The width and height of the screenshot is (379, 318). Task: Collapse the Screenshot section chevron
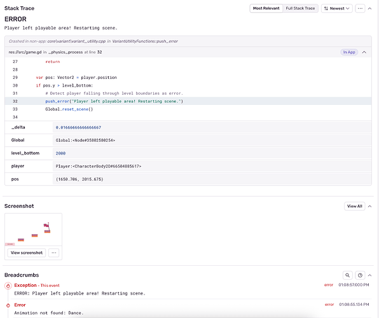(369, 206)
